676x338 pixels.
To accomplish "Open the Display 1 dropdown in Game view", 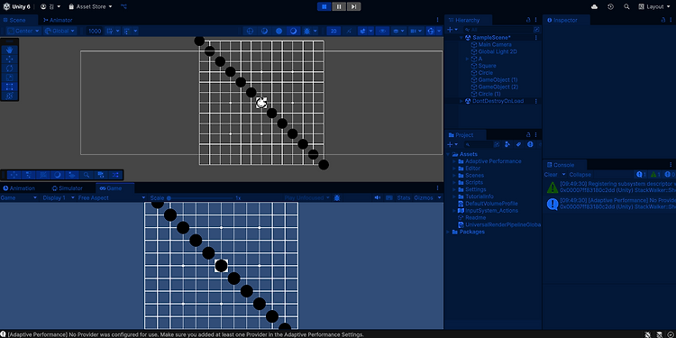I will click(59, 198).
